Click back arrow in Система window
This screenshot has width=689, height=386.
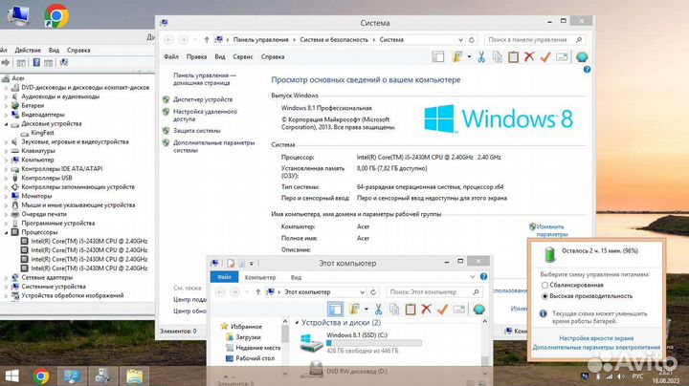[x=168, y=40]
